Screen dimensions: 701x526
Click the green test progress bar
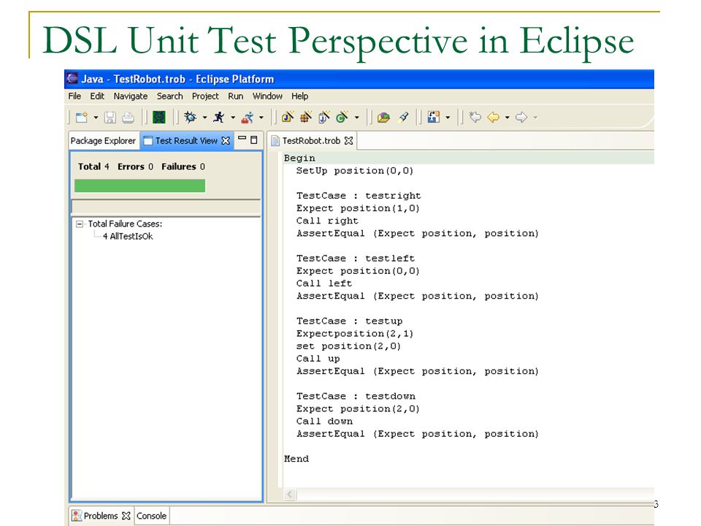tap(140, 186)
